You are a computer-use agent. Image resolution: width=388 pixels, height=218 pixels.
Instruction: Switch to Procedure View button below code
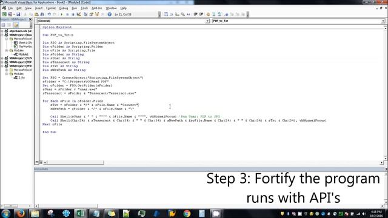pyautogui.click(x=37, y=162)
